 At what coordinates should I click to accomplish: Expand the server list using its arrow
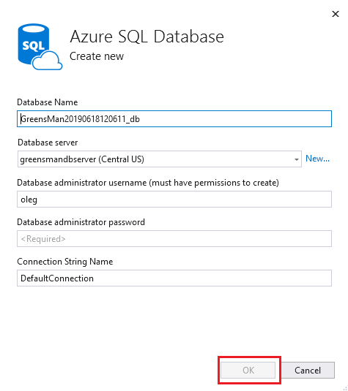tap(296, 159)
